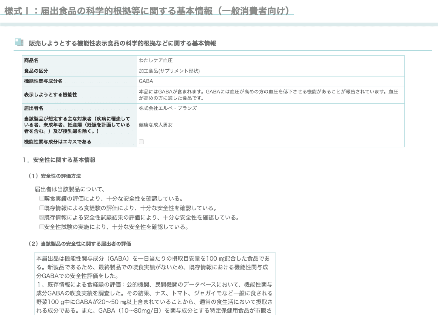
Task: Toggle the 機能性関与成分はエキスである checkbox
Action: click(x=141, y=142)
